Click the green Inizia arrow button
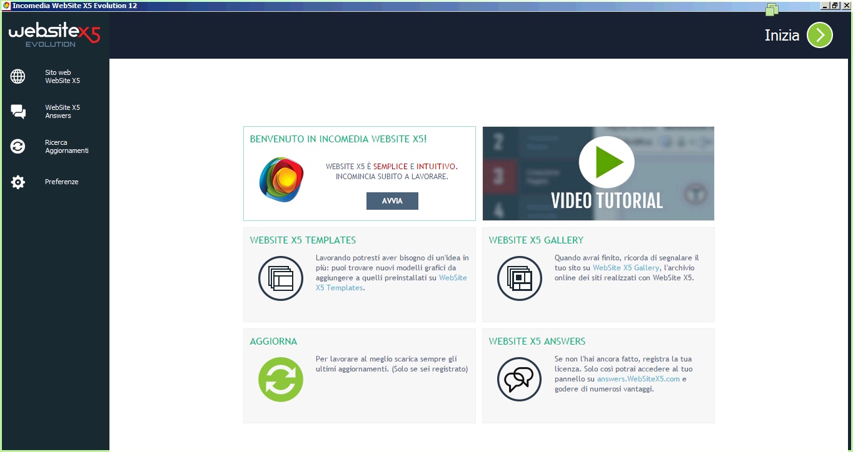The height and width of the screenshot is (452, 853). [819, 35]
